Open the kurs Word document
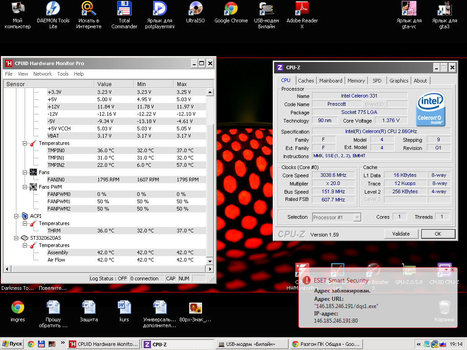 pos(124,308)
